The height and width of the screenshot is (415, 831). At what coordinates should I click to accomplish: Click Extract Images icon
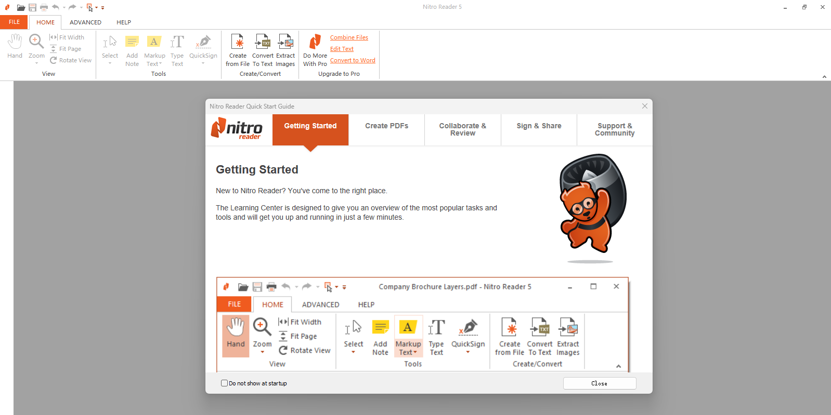point(285,42)
